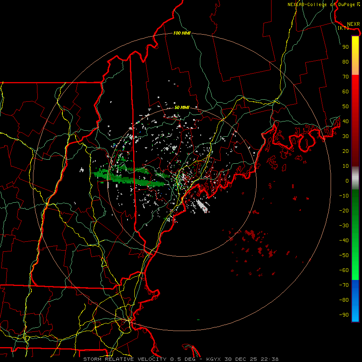Click the positive 80 value on the velocity scale
The height and width of the screenshot is (362, 362).
346,62
